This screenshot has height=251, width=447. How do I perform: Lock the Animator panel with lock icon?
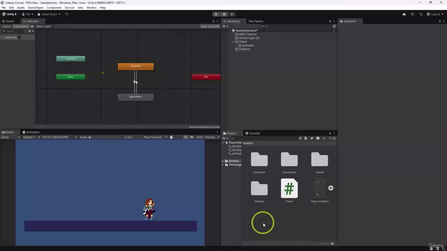(x=213, y=21)
